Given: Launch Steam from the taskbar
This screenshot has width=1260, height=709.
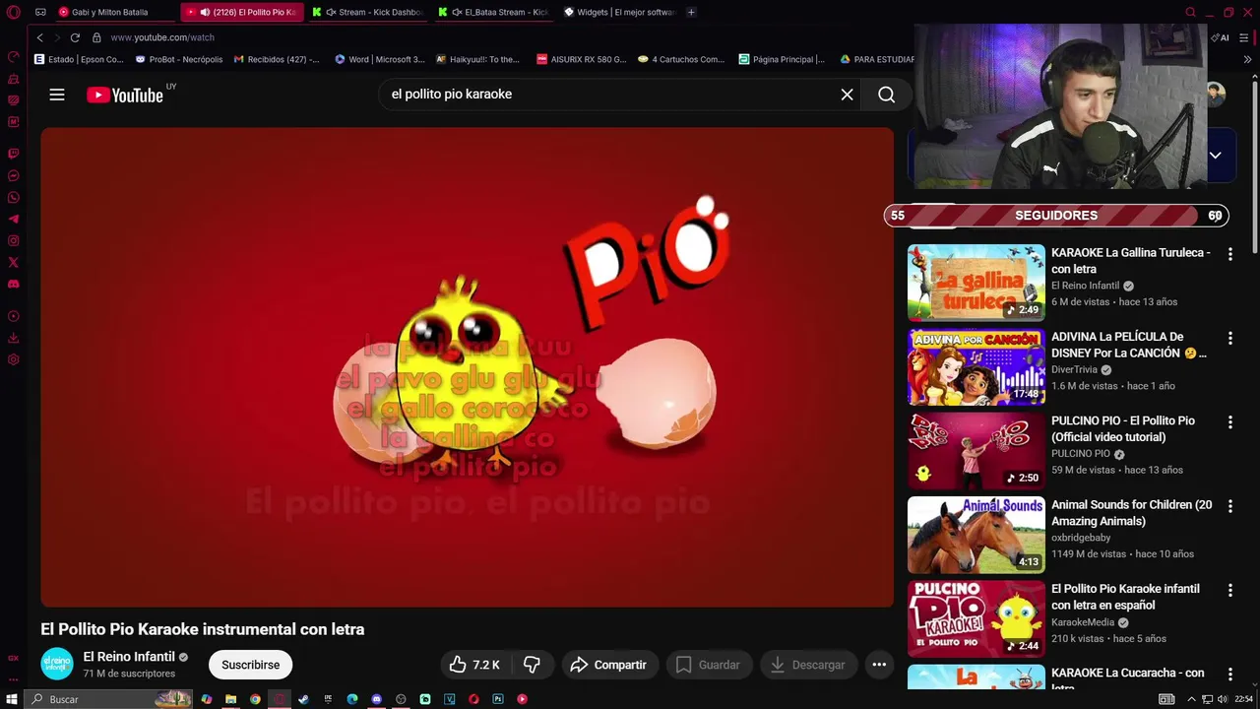Looking at the screenshot, I should click(x=303, y=699).
